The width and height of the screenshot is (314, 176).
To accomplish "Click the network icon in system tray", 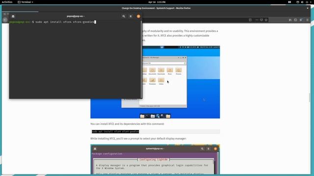I will pos(298,2).
